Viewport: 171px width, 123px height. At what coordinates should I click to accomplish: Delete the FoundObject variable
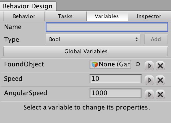point(160,66)
